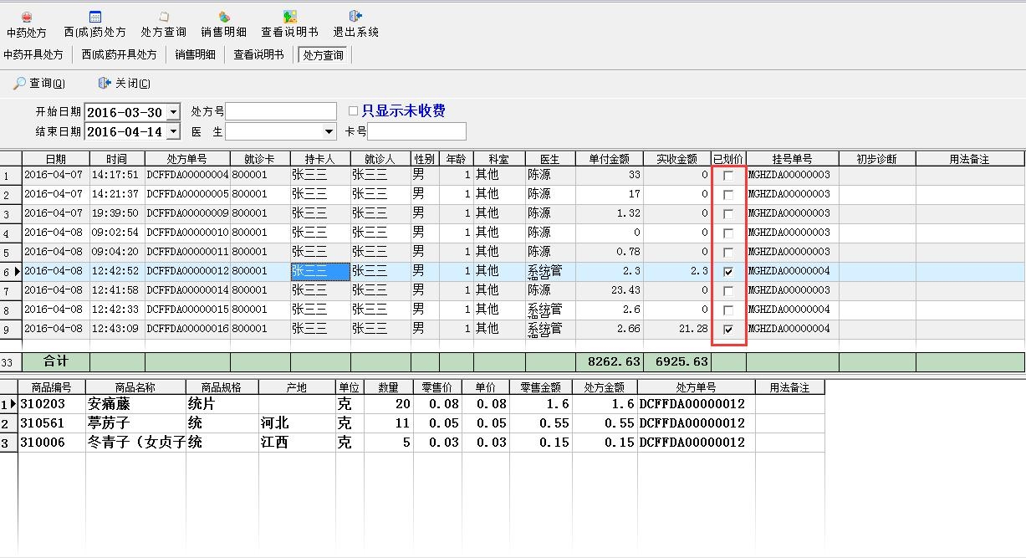Click the 商品名称 column header
Image resolution: width=1026 pixels, height=558 pixels.
tap(135, 387)
